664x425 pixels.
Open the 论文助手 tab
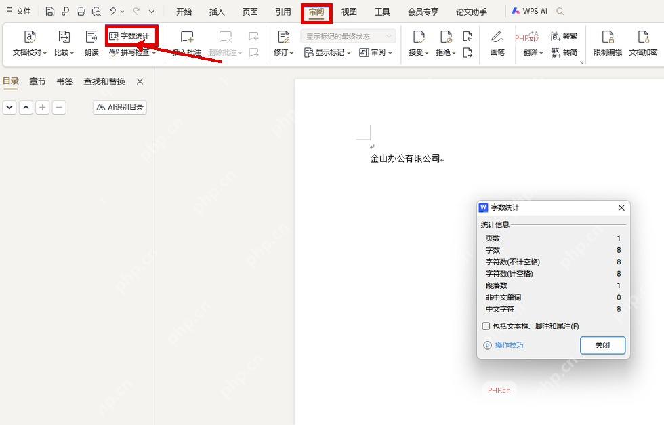[x=472, y=12]
